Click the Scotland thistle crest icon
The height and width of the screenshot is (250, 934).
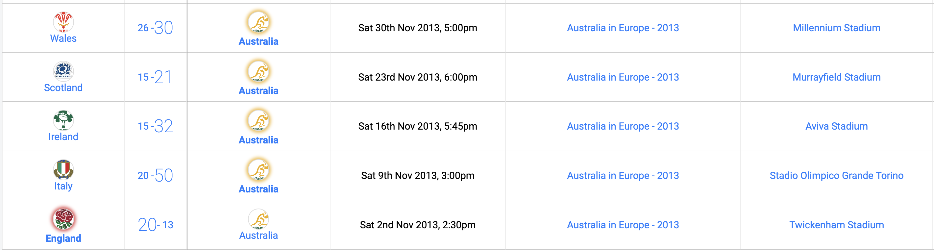click(63, 70)
